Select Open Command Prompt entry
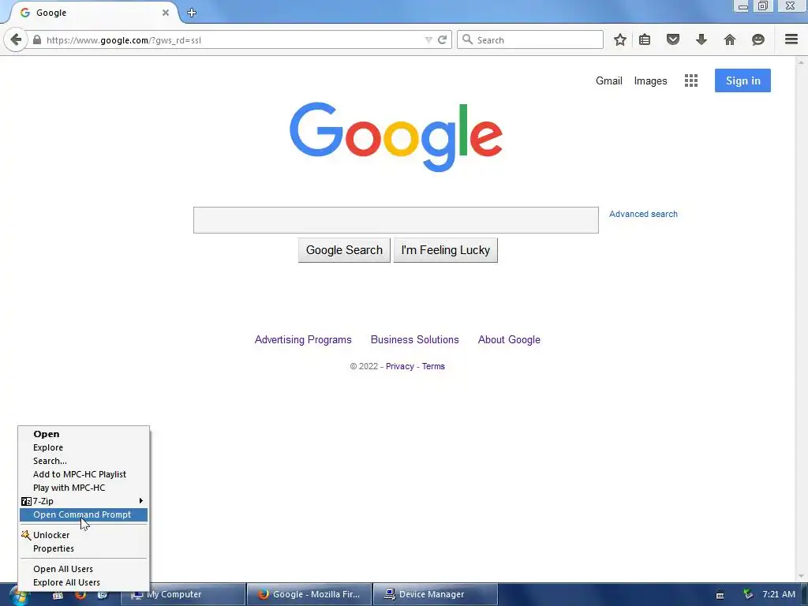 (x=84, y=514)
